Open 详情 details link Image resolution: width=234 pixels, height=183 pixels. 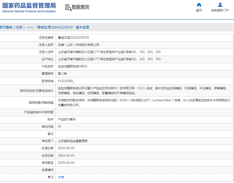pyautogui.click(x=61, y=177)
